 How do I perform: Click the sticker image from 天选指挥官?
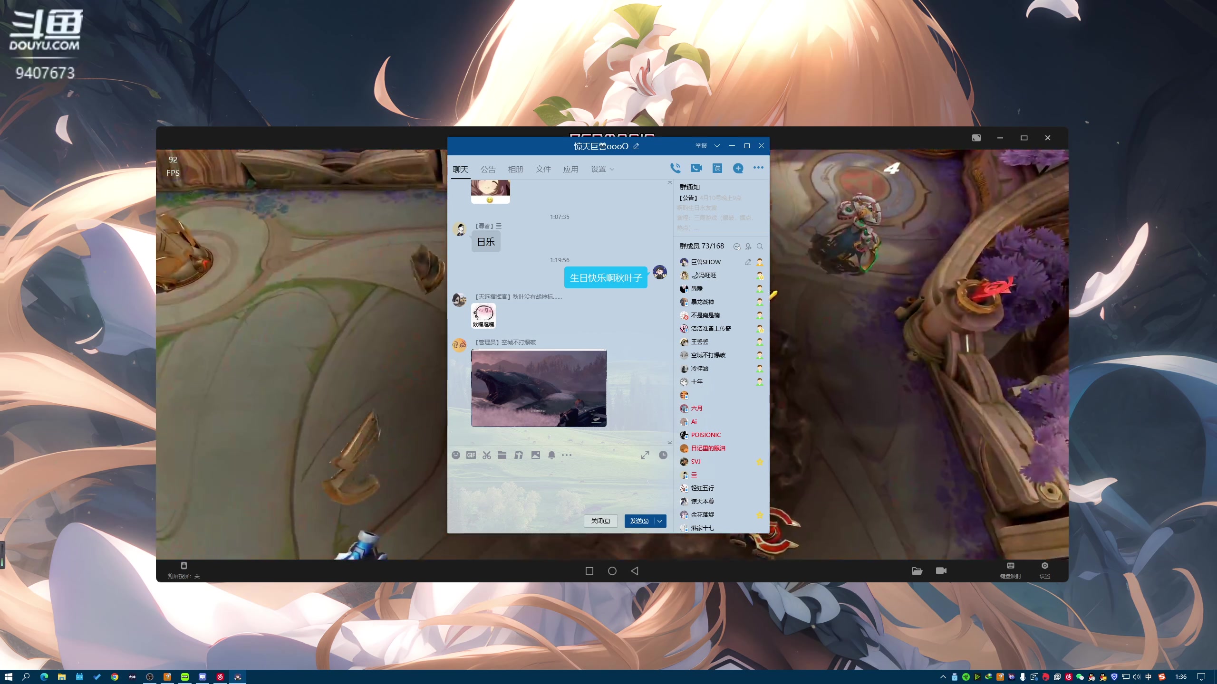point(483,315)
